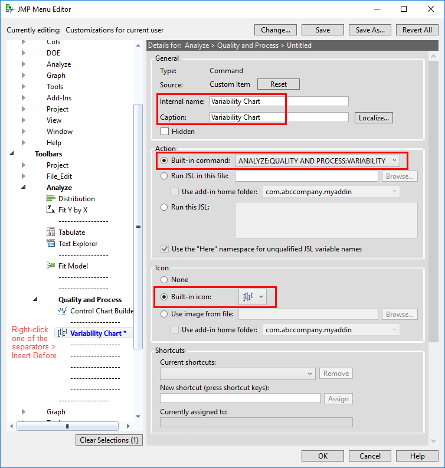The height and width of the screenshot is (468, 445).
Task: Toggle Use add-in home folder under Icon
Action: 175,330
